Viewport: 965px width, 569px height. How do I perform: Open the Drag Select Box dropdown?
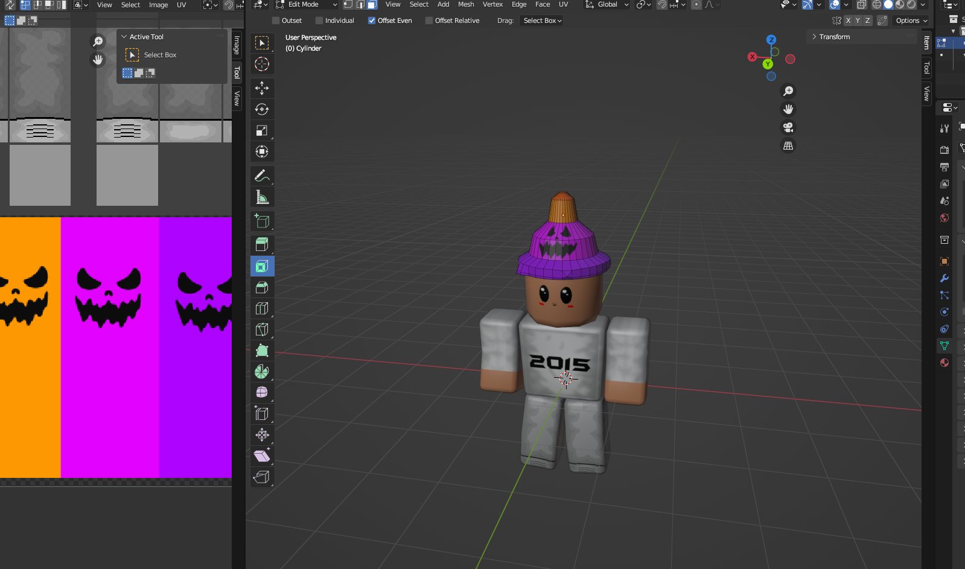(x=542, y=21)
